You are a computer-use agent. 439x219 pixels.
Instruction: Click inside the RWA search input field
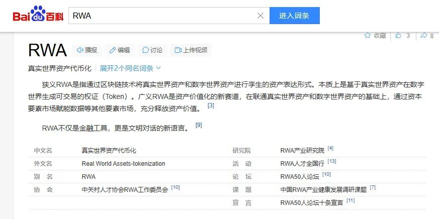pos(161,16)
